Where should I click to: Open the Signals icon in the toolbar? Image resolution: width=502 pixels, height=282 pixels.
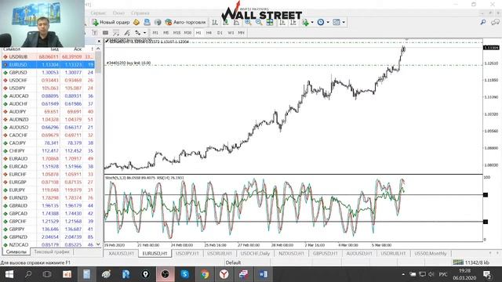[147, 22]
